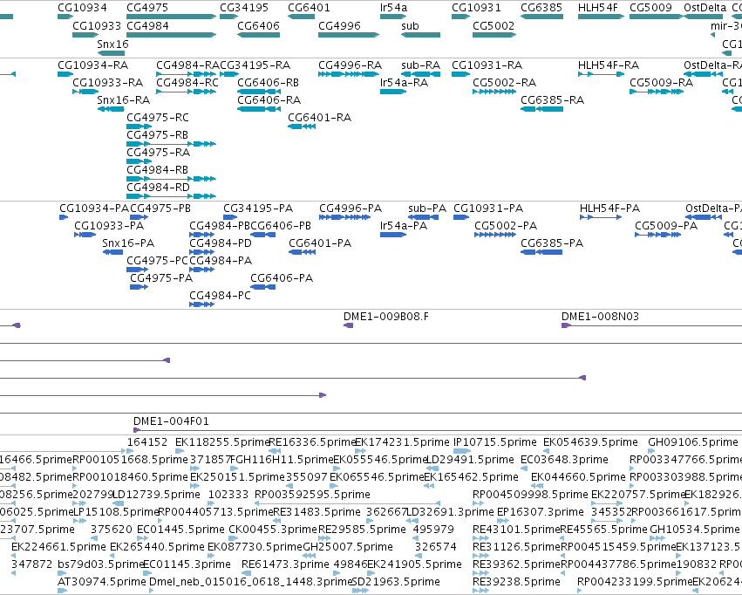Click the DME1-009B08.F clone label
The height and width of the screenshot is (595, 742).
tap(386, 316)
